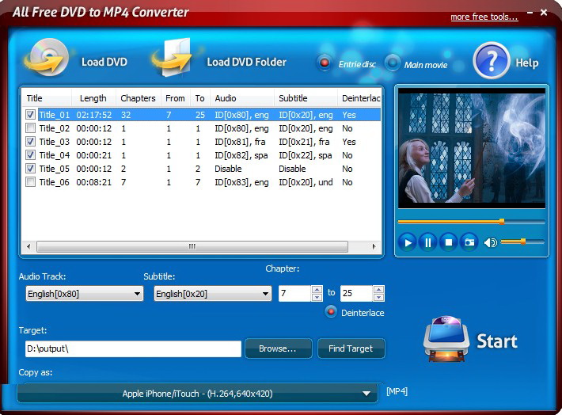The width and height of the screenshot is (562, 415).
Task: Play the preview video
Action: click(407, 243)
